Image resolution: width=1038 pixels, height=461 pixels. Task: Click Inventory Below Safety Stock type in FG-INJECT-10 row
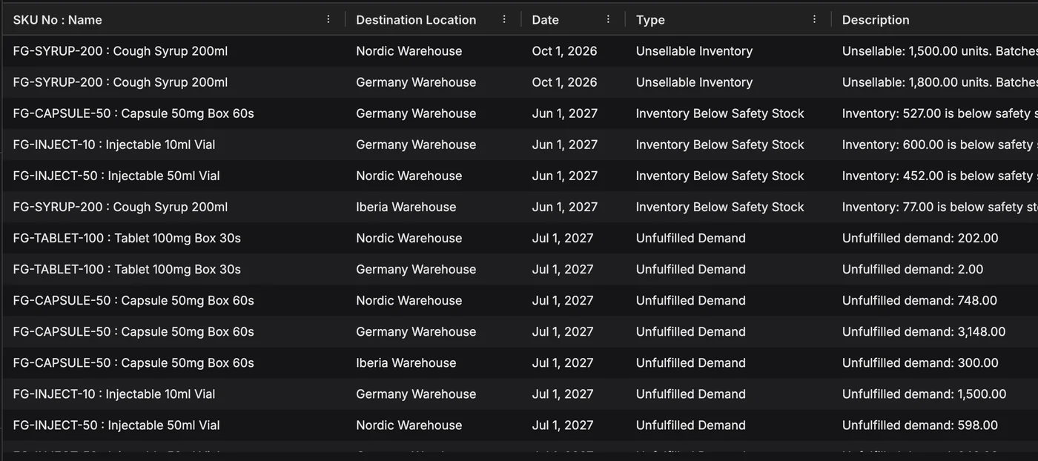[720, 145]
